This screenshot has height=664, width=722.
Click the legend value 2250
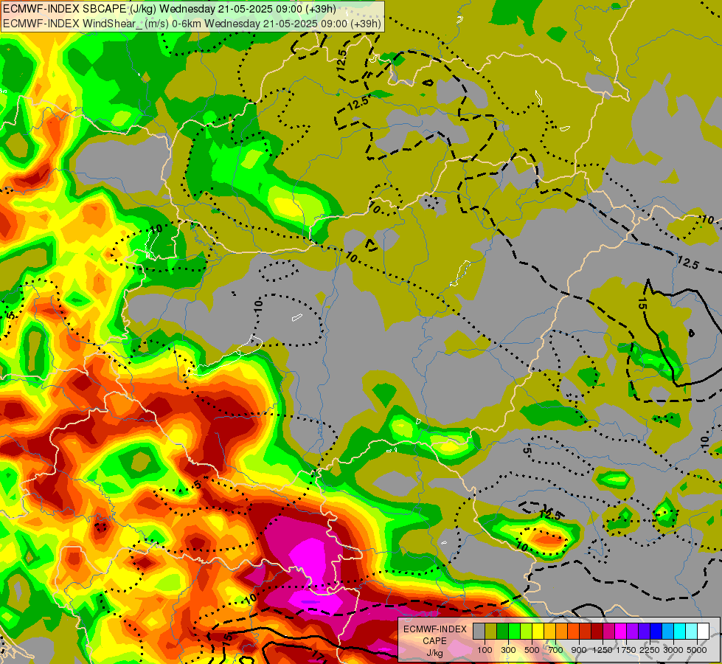649,650
